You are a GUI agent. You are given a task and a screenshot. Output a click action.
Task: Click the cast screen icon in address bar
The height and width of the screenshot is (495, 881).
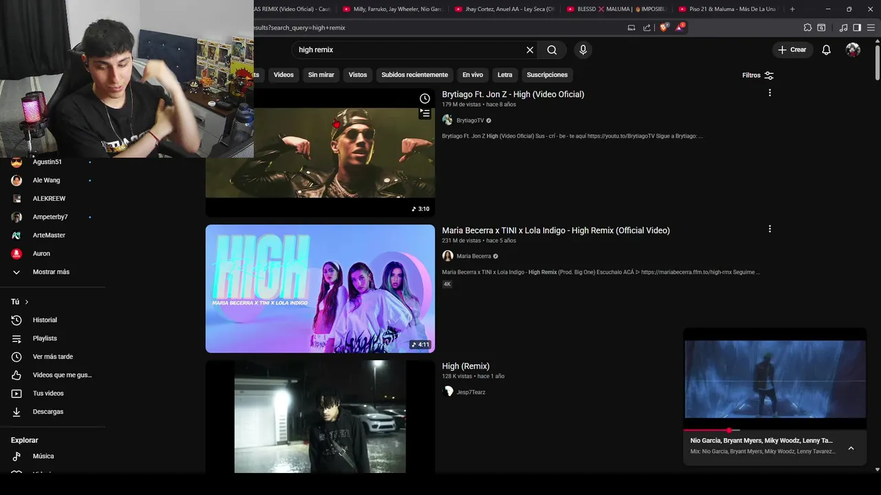[631, 27]
